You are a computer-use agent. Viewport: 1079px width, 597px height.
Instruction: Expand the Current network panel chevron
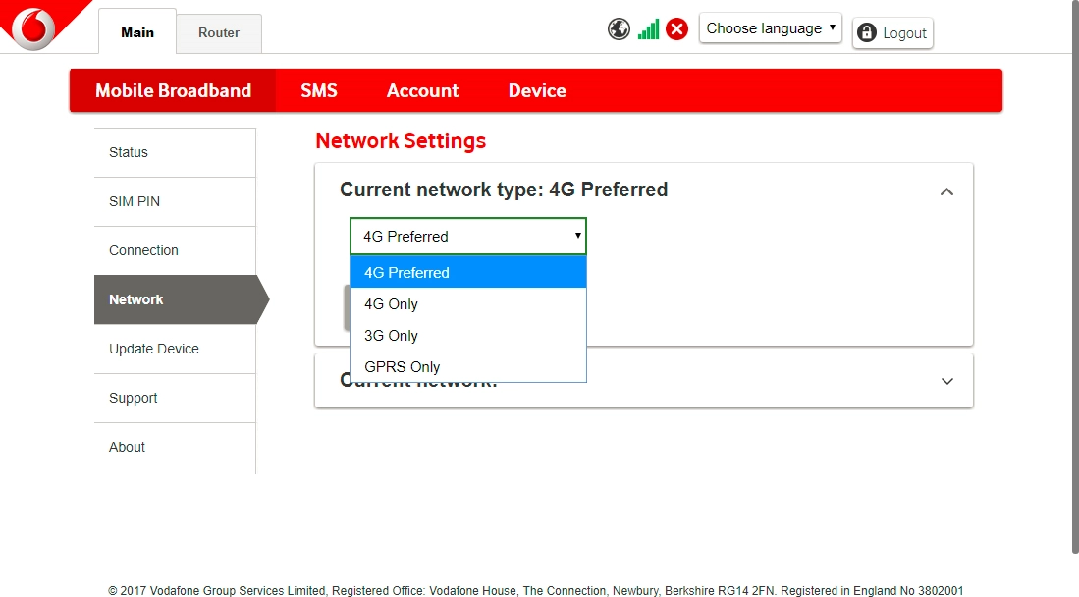point(946,381)
